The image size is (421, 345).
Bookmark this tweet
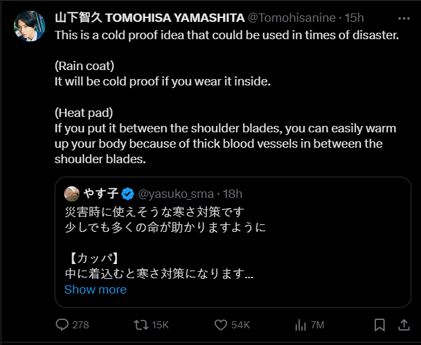coord(380,324)
